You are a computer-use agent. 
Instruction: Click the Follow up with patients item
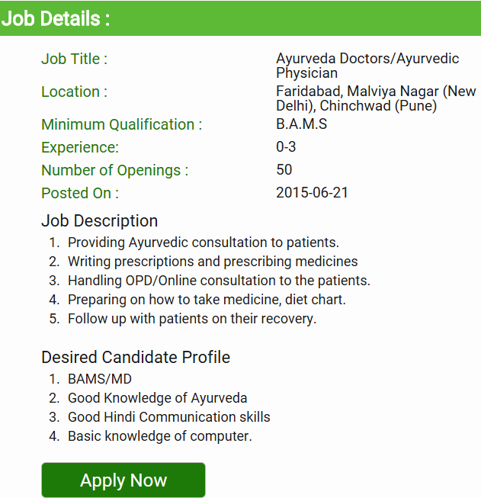tap(191, 319)
